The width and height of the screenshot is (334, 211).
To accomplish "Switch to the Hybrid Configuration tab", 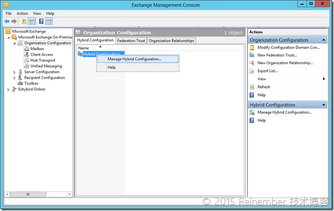I will pos(95,40).
